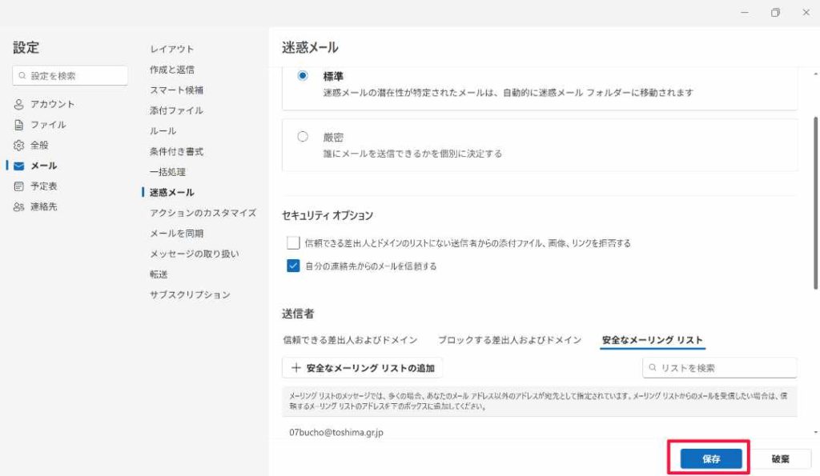Viewport: 820px width, 476px height.
Task: Click the Account person icon
Action: [19, 104]
